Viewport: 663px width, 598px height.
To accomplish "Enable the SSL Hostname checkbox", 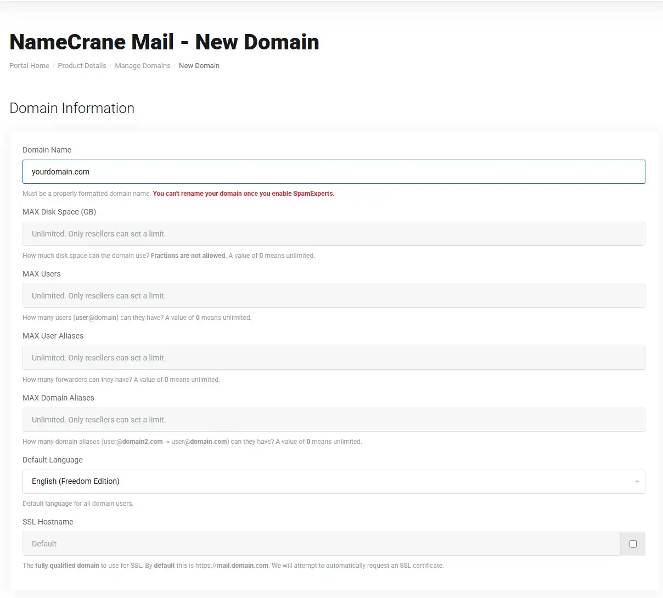I will coord(633,544).
